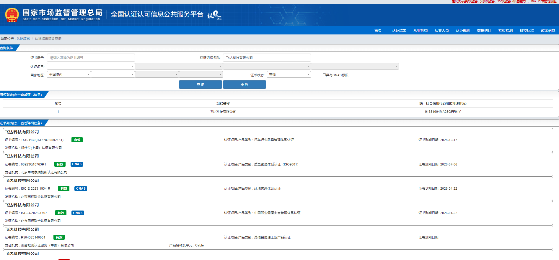
Task: Click green 有效 badge for TSS-1130 certificate
Action: (x=77, y=140)
